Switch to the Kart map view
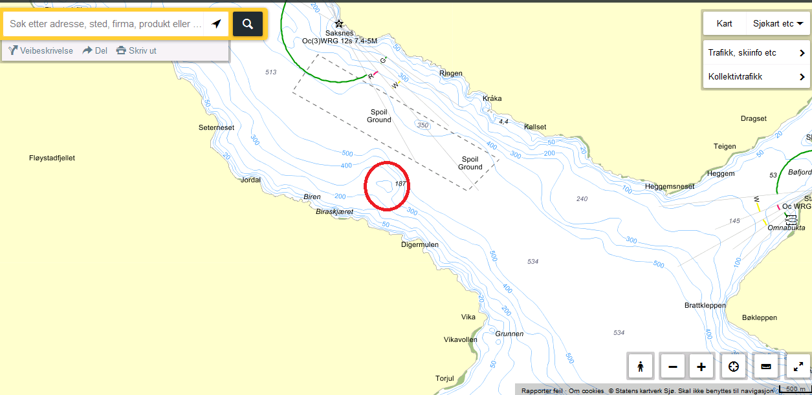 pos(724,23)
